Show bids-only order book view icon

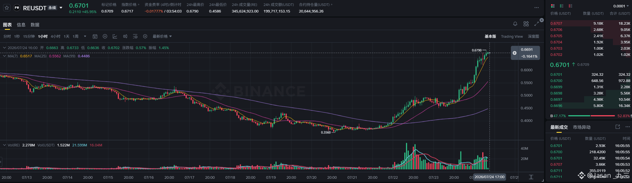561,6
